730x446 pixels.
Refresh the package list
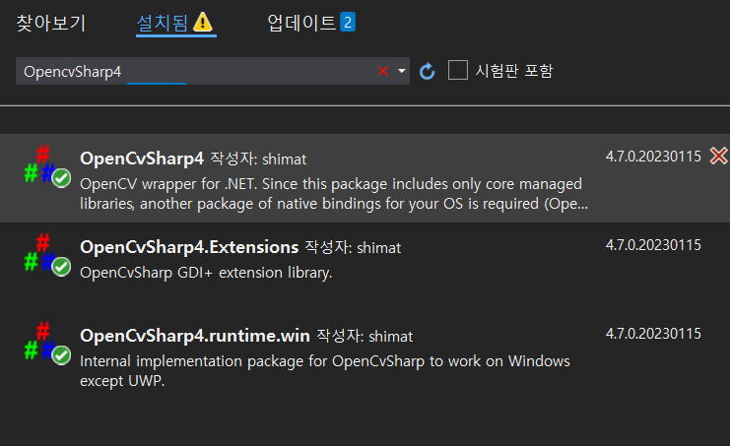pyautogui.click(x=427, y=71)
